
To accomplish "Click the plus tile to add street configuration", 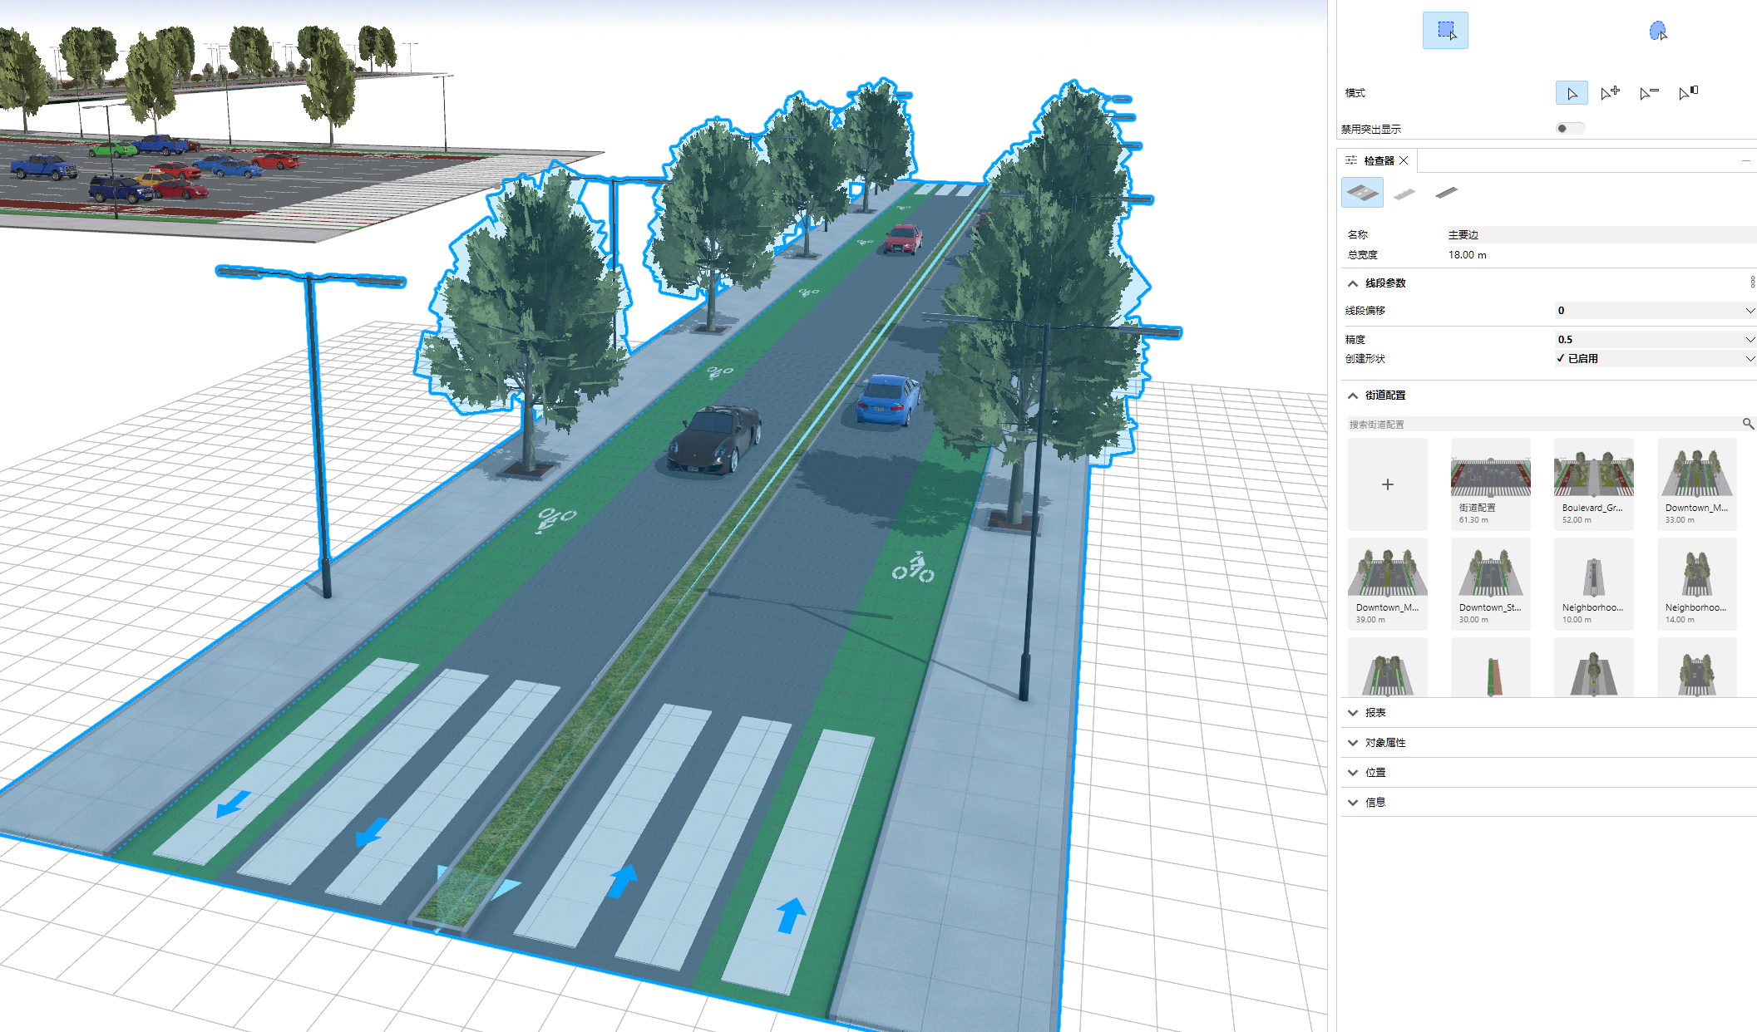I will (x=1387, y=484).
